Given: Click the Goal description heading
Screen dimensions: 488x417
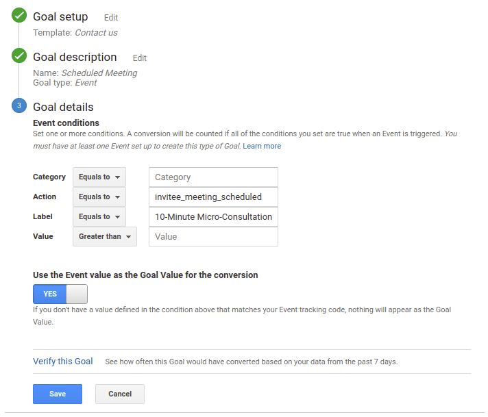Looking at the screenshot, I should click(x=75, y=58).
